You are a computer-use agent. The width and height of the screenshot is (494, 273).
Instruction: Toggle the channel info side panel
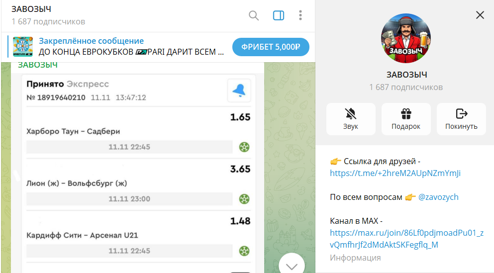pyautogui.click(x=279, y=15)
